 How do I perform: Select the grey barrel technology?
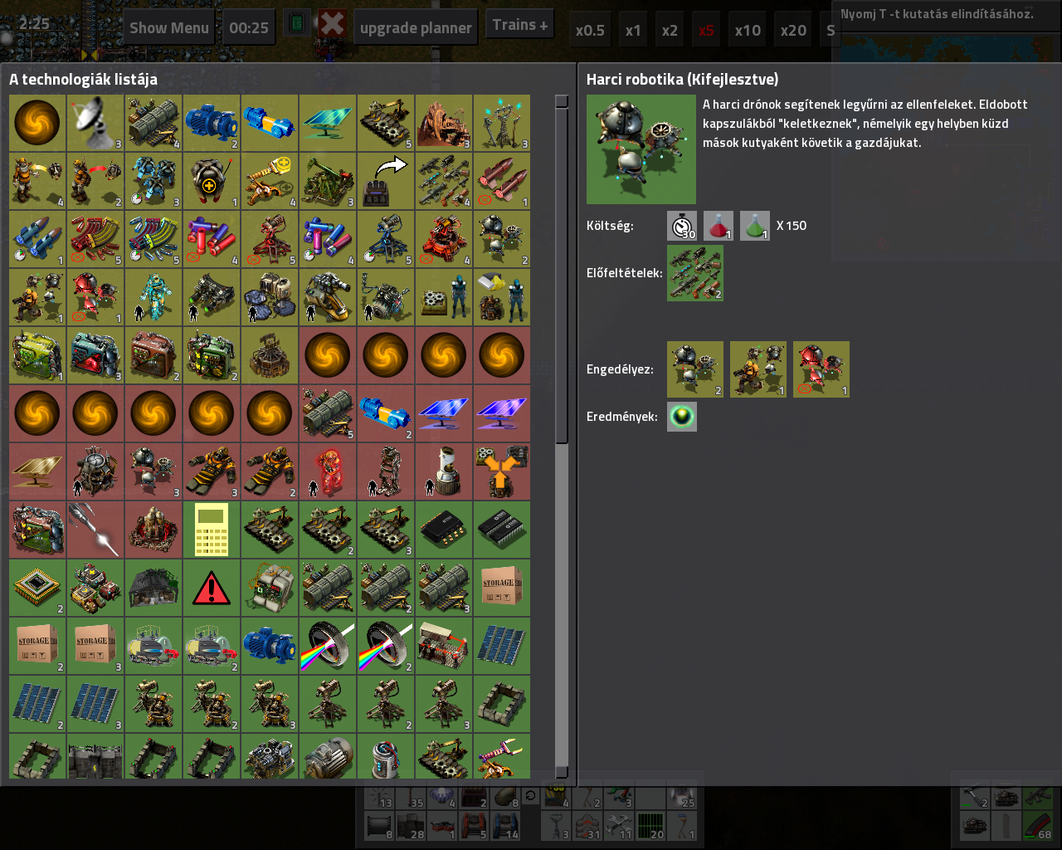coord(386,756)
